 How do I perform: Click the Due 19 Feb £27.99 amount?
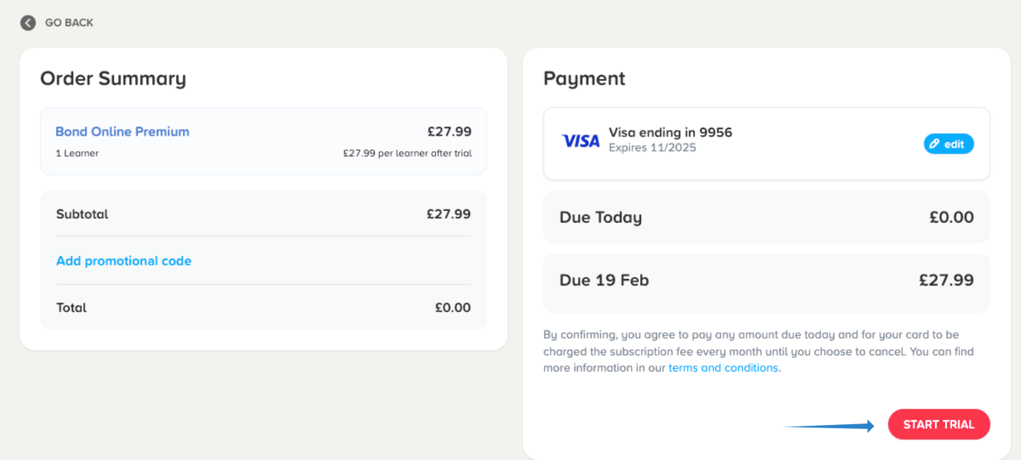(x=946, y=280)
